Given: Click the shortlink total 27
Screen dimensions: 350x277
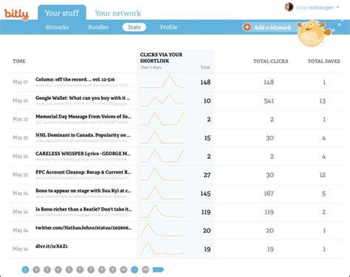Looking at the screenshot, I should 207,175.
